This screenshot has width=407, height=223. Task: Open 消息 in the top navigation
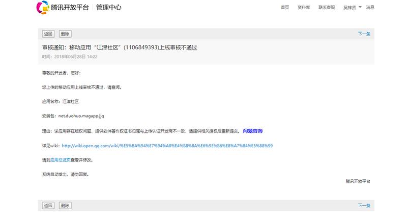pos(370,8)
